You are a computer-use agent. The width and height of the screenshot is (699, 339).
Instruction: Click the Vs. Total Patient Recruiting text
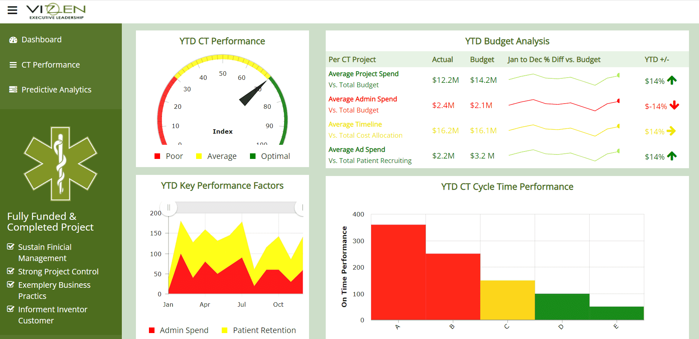pyautogui.click(x=370, y=161)
